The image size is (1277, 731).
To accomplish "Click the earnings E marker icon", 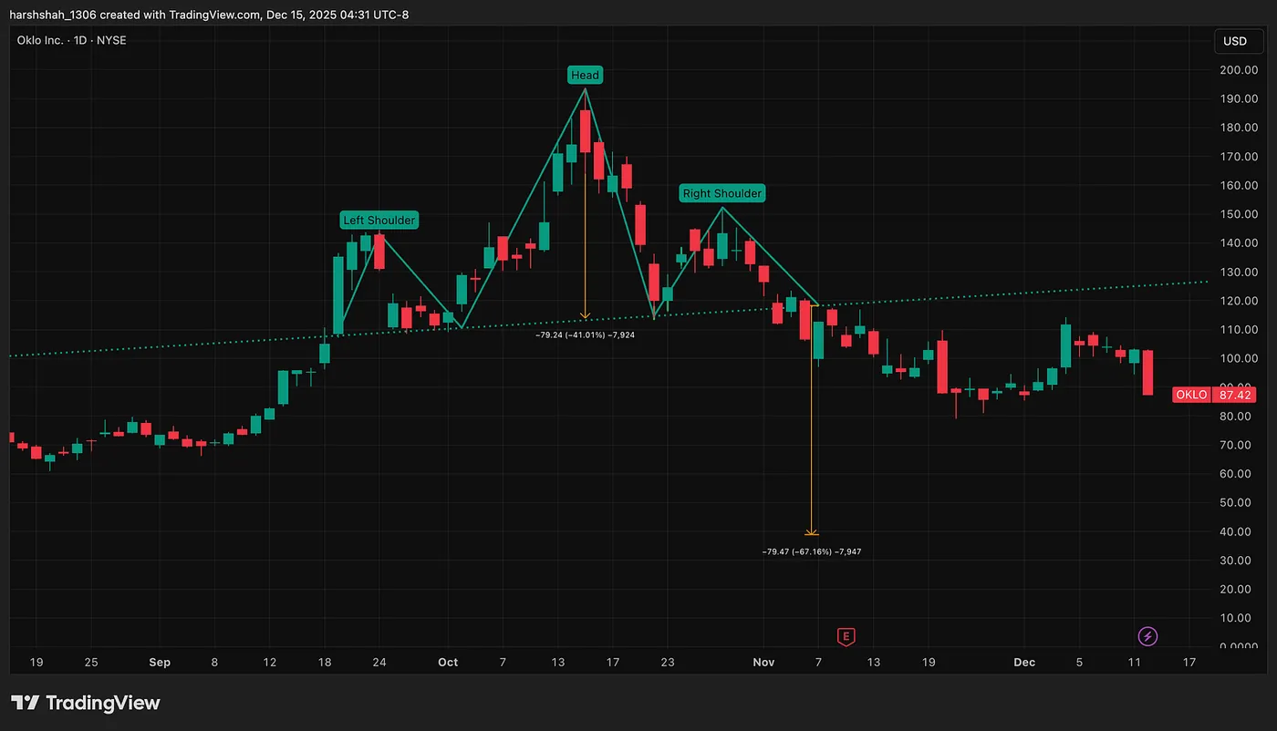I will [846, 636].
